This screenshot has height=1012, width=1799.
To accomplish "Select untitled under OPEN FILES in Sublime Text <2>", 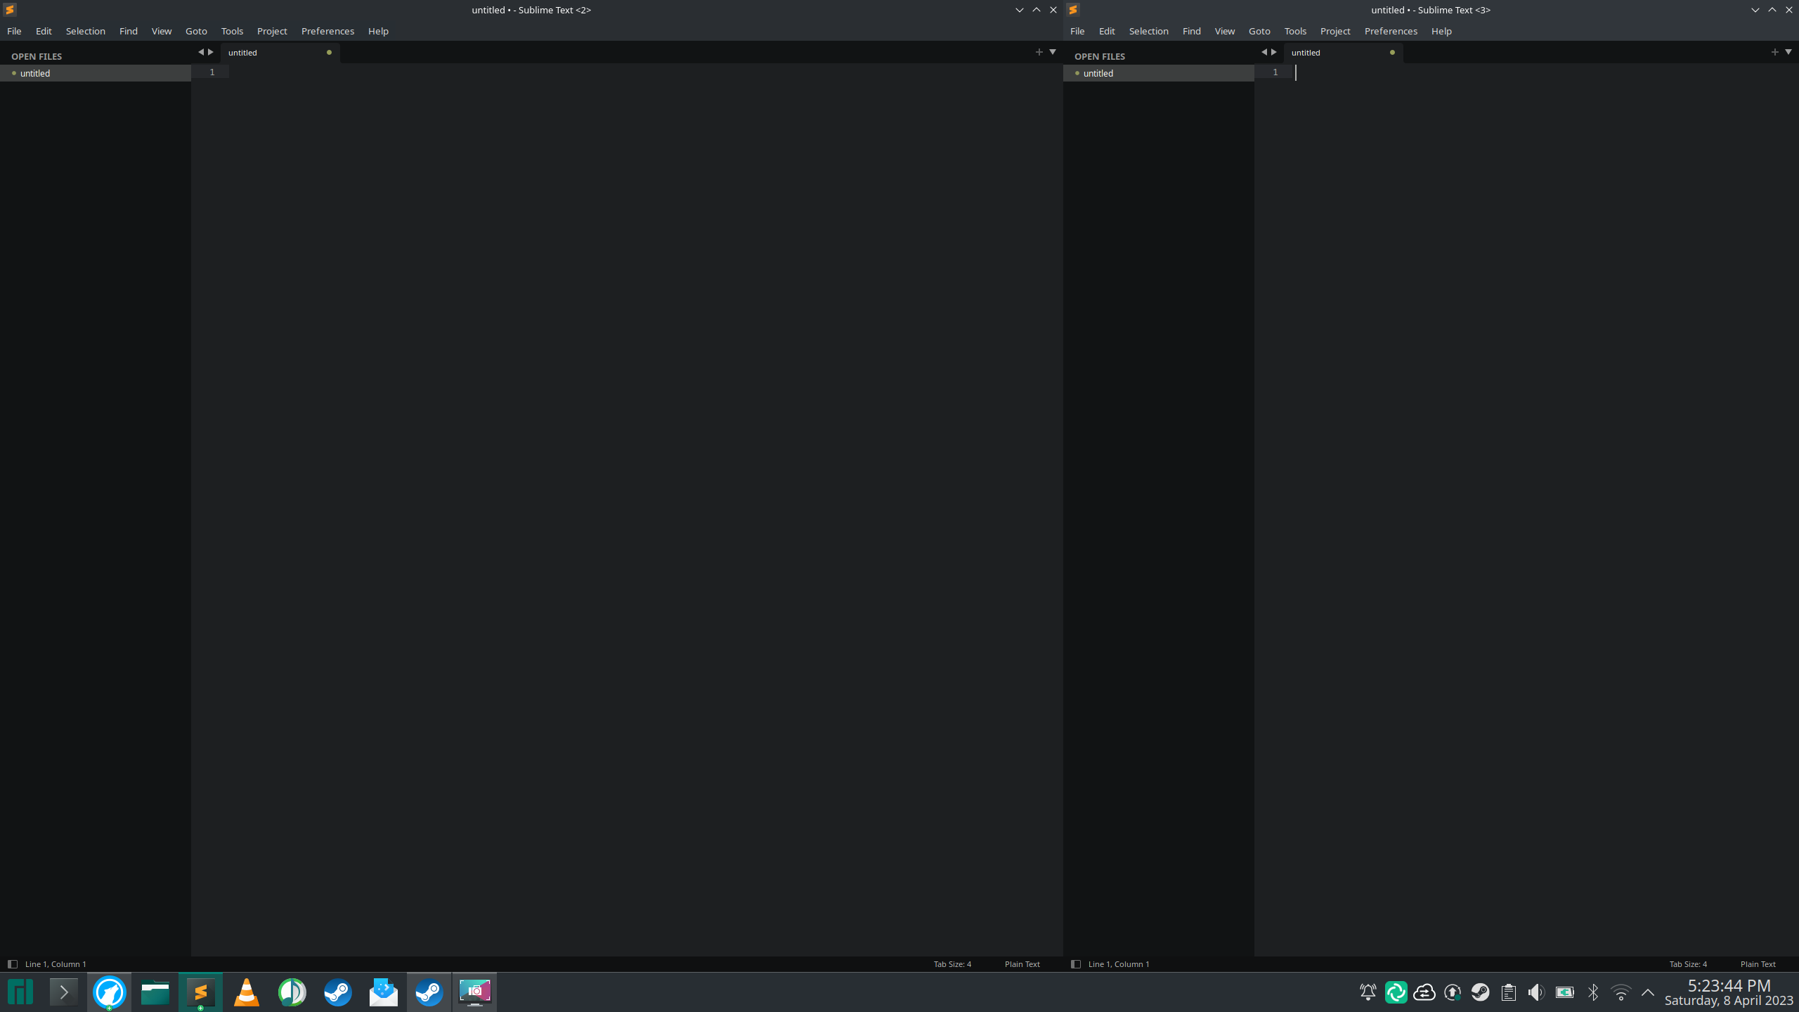I will (x=96, y=73).
